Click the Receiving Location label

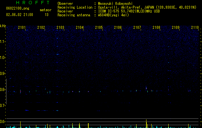pos(75,7)
